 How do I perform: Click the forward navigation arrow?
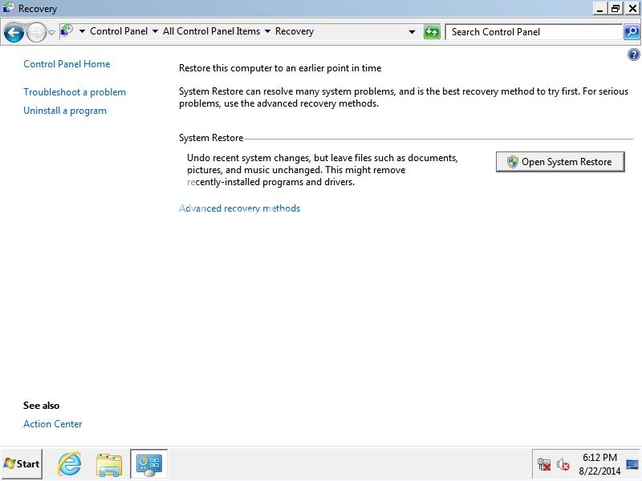coord(36,31)
